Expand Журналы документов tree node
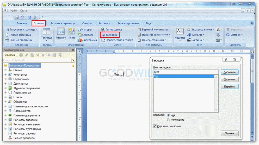 5,88
